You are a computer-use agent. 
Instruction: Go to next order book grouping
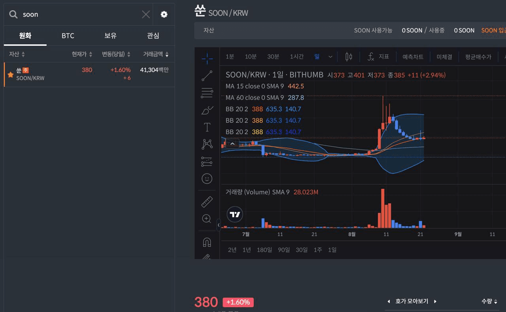point(435,301)
